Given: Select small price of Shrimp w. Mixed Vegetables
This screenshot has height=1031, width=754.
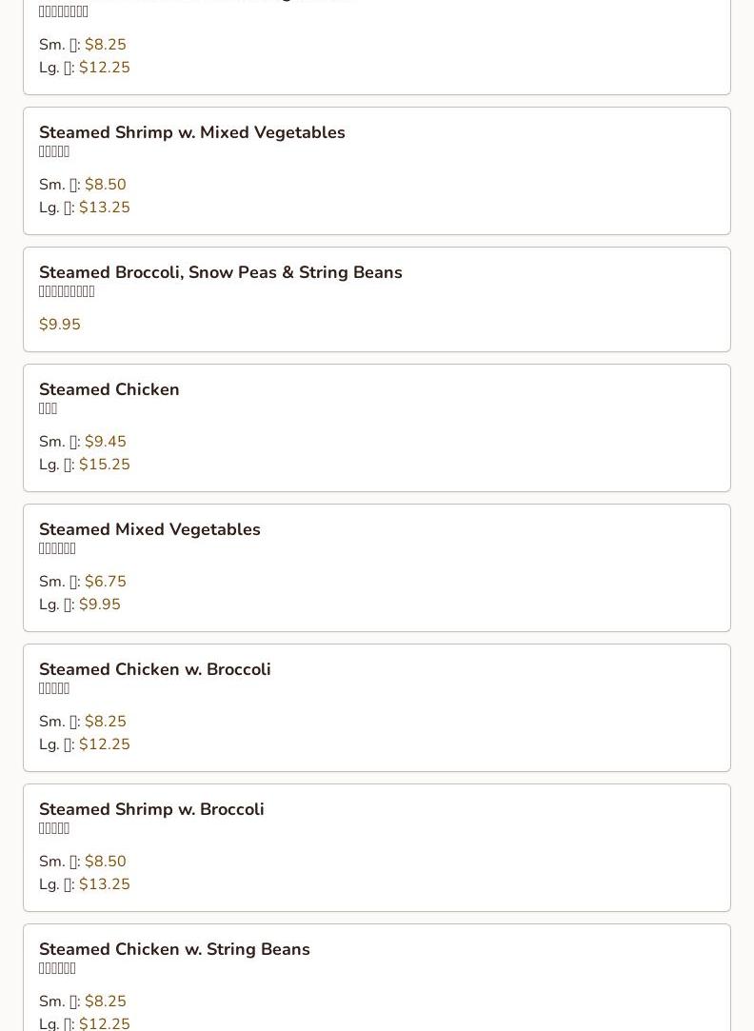Looking at the screenshot, I should (x=105, y=185).
